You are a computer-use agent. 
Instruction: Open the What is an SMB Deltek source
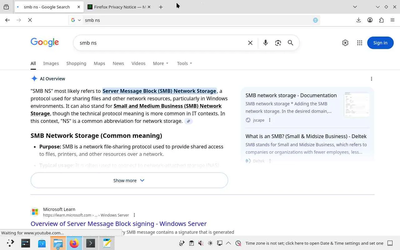[x=306, y=136]
